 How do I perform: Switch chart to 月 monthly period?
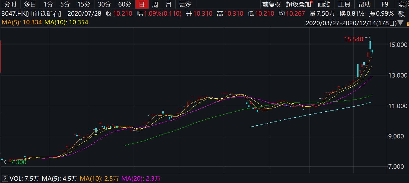coord(168,4)
